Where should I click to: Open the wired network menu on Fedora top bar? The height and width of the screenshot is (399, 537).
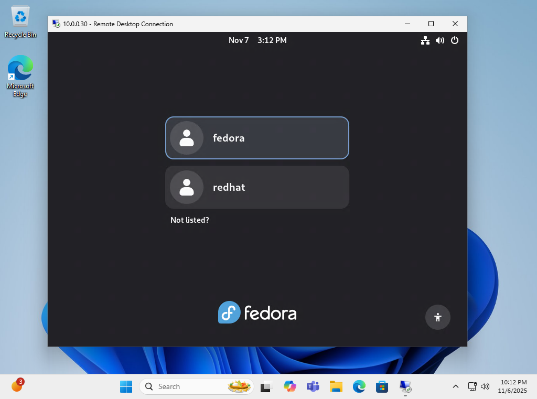425,40
